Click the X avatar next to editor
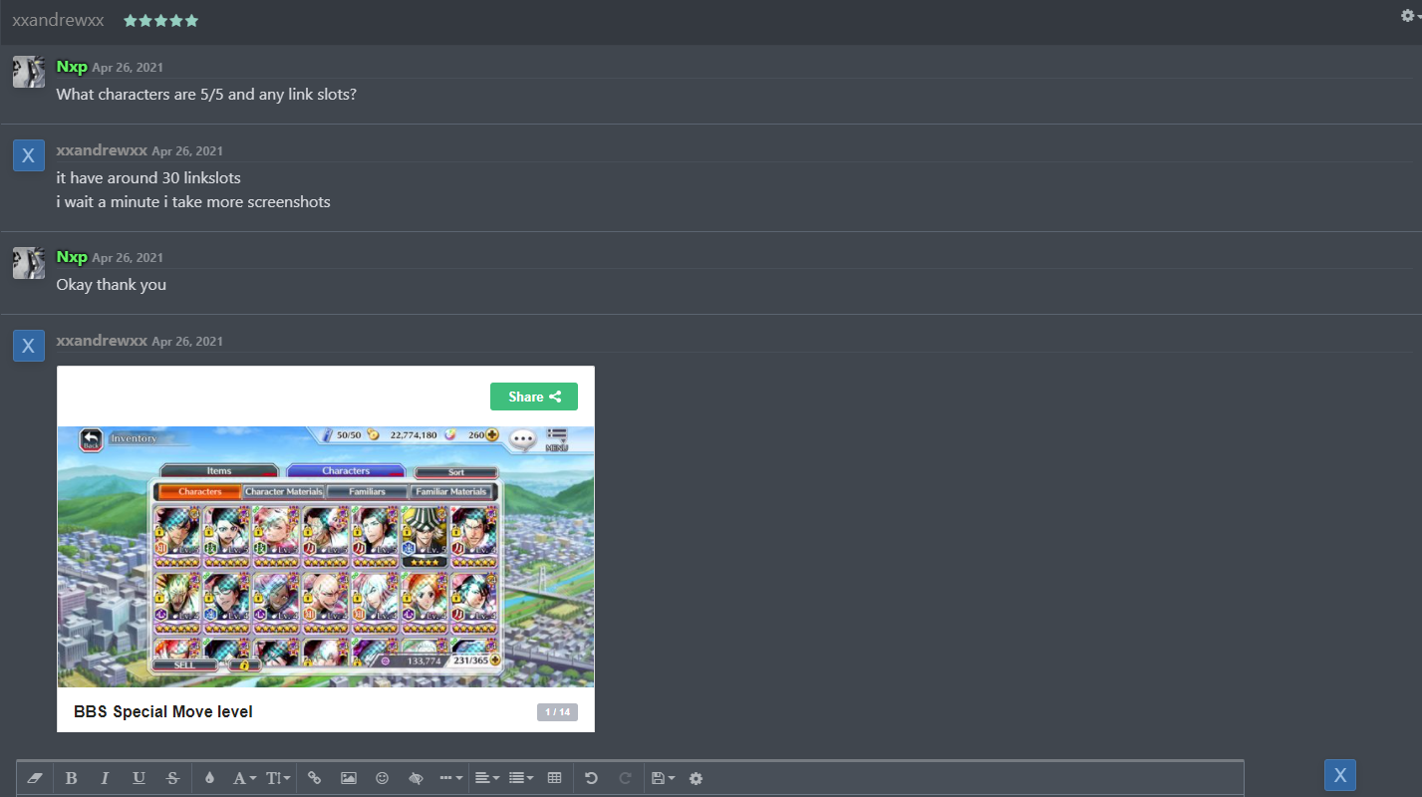The image size is (1422, 797). (x=1340, y=775)
